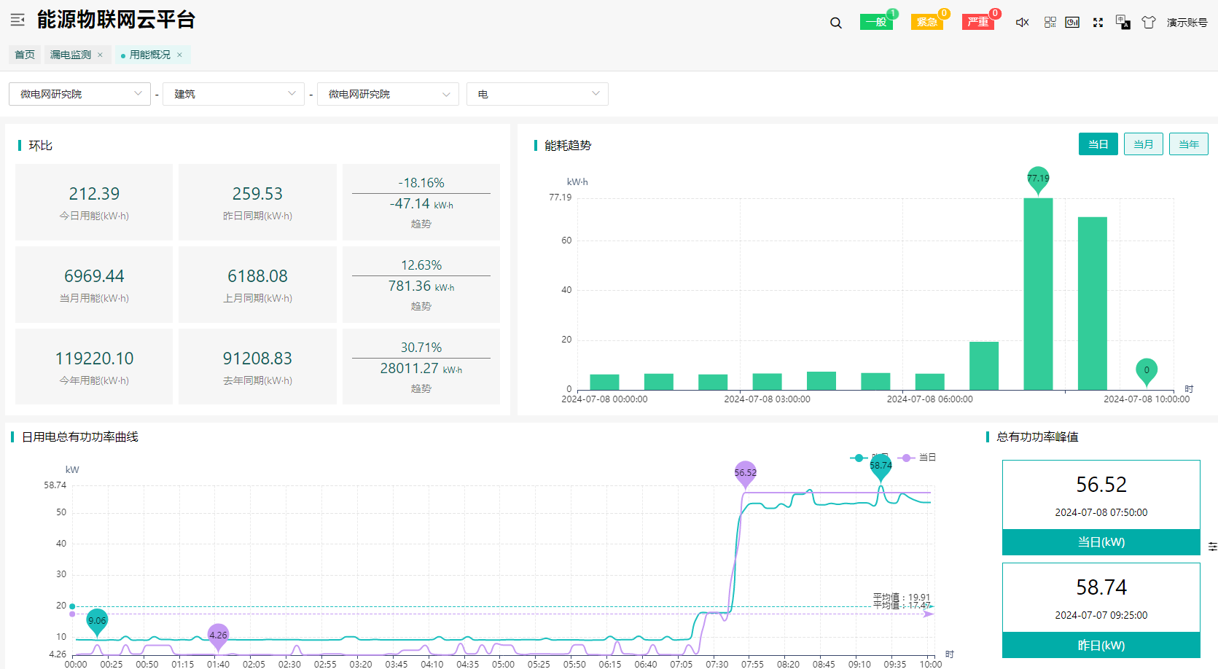The height and width of the screenshot is (669, 1218).
Task: Click the 6969.44 当月用能 card
Action: (94, 284)
